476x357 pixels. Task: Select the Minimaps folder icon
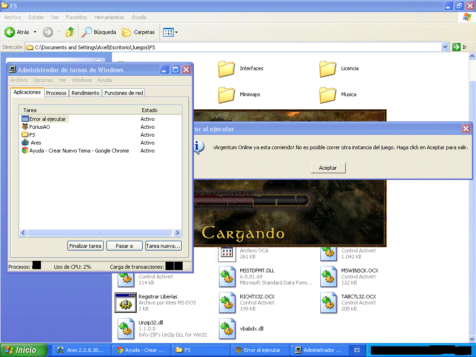[x=226, y=95]
